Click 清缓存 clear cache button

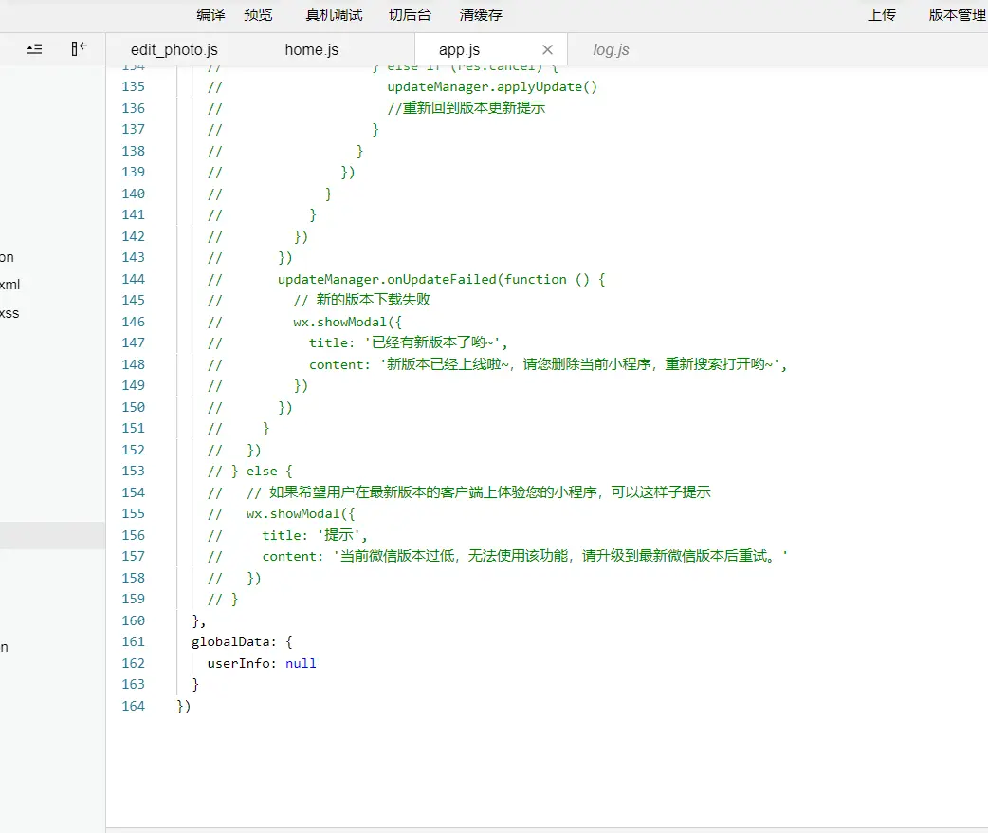tap(481, 14)
